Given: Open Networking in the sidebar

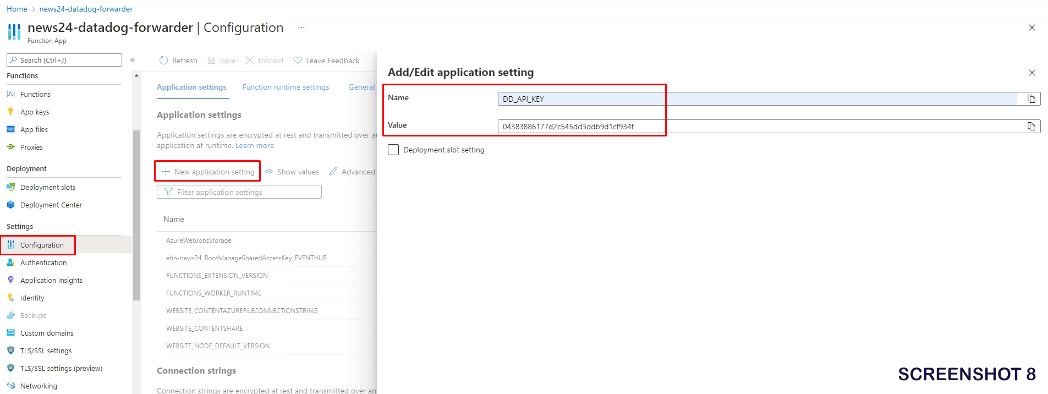Looking at the screenshot, I should tap(39, 386).
